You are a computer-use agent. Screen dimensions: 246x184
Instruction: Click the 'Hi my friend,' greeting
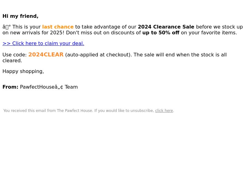(x=20, y=16)
